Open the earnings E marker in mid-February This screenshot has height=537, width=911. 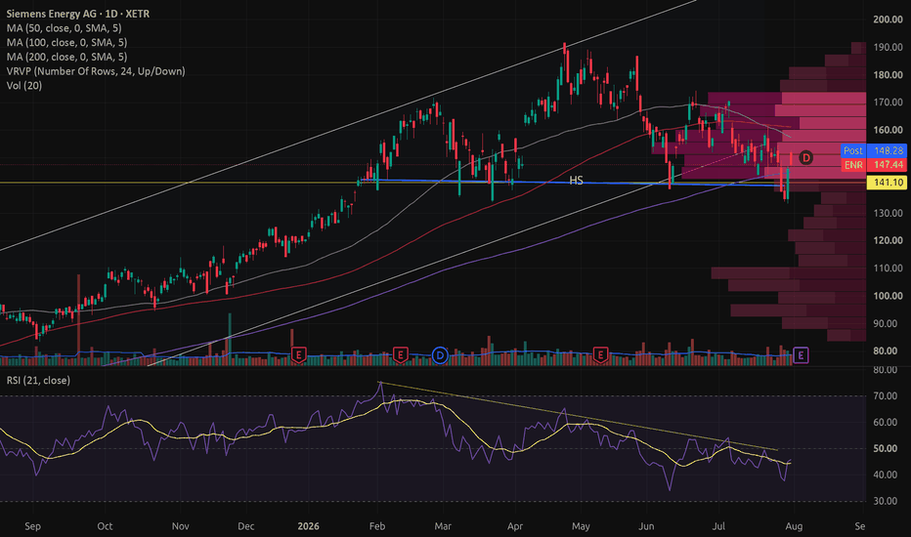tap(401, 354)
